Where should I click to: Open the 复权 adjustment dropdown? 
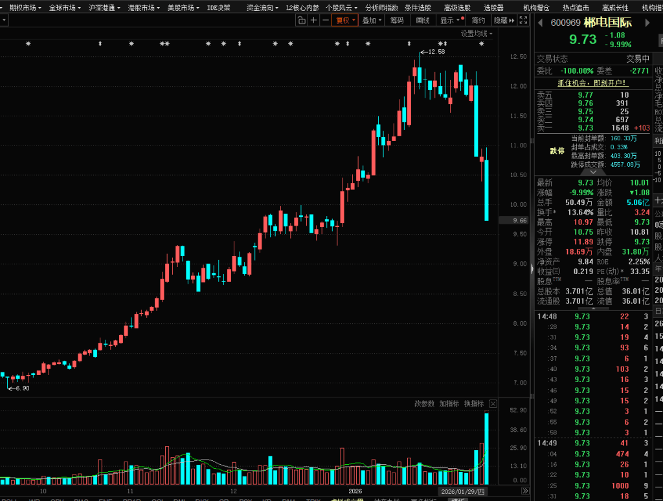point(344,21)
